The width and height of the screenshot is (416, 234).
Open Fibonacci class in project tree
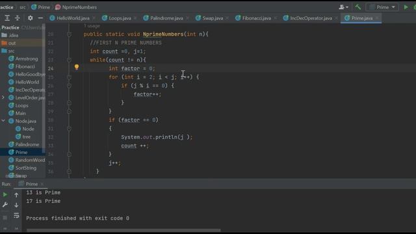[x=21, y=66]
